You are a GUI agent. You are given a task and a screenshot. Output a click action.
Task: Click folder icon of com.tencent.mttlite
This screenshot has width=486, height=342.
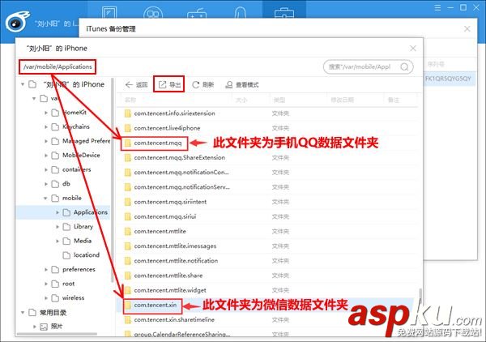coord(127,231)
